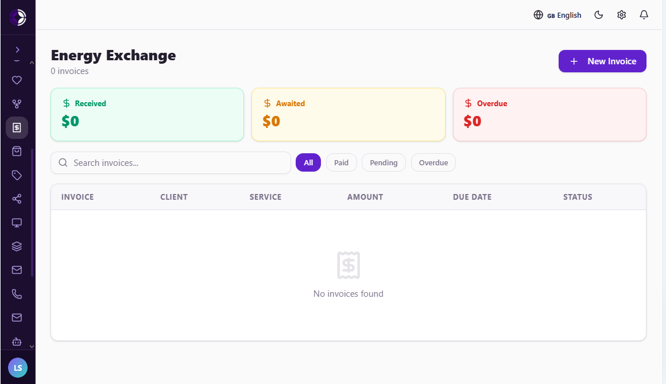Open the heart favorites sidebar icon
The height and width of the screenshot is (384, 666).
click(x=17, y=80)
